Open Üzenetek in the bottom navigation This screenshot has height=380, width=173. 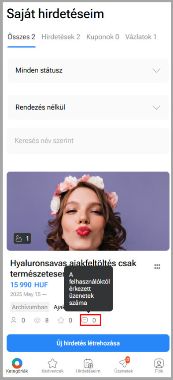click(x=124, y=366)
